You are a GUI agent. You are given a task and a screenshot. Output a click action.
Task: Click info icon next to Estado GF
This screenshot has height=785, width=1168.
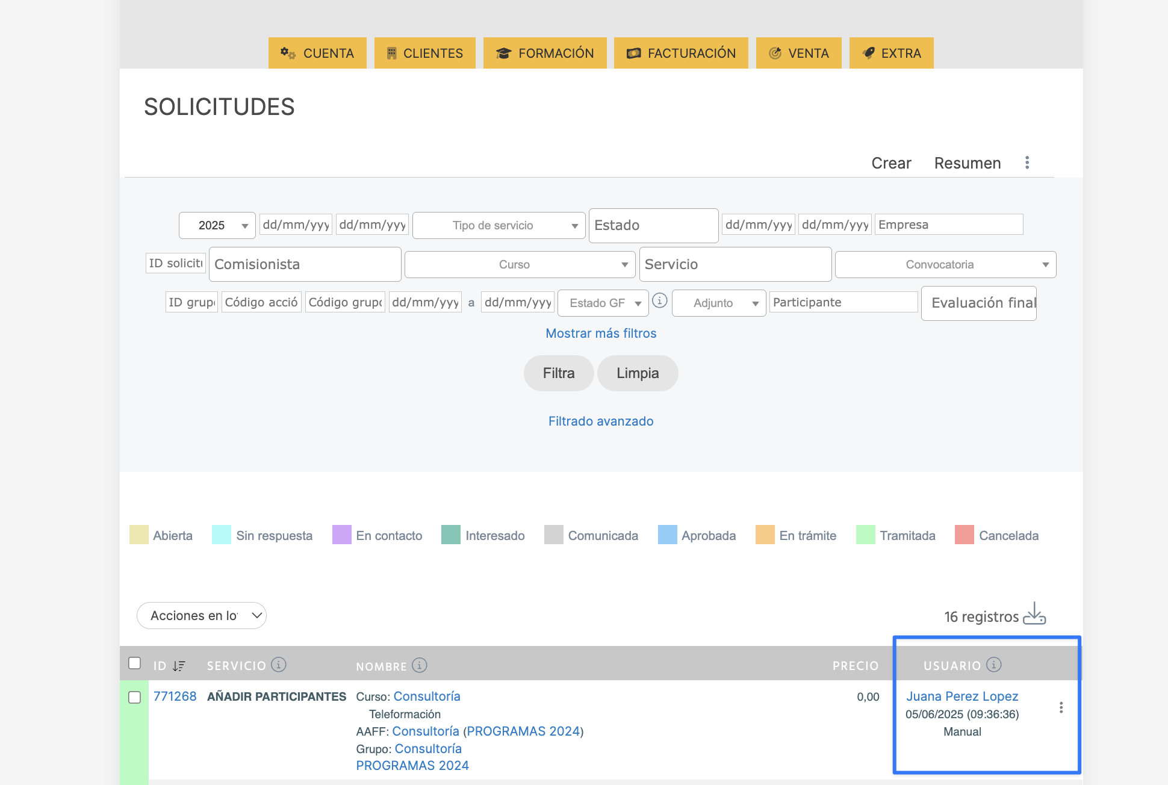pyautogui.click(x=660, y=300)
